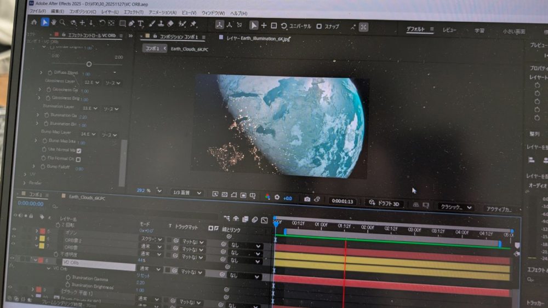Toggle visibility of ブラック 平面 1 layer

10,287
